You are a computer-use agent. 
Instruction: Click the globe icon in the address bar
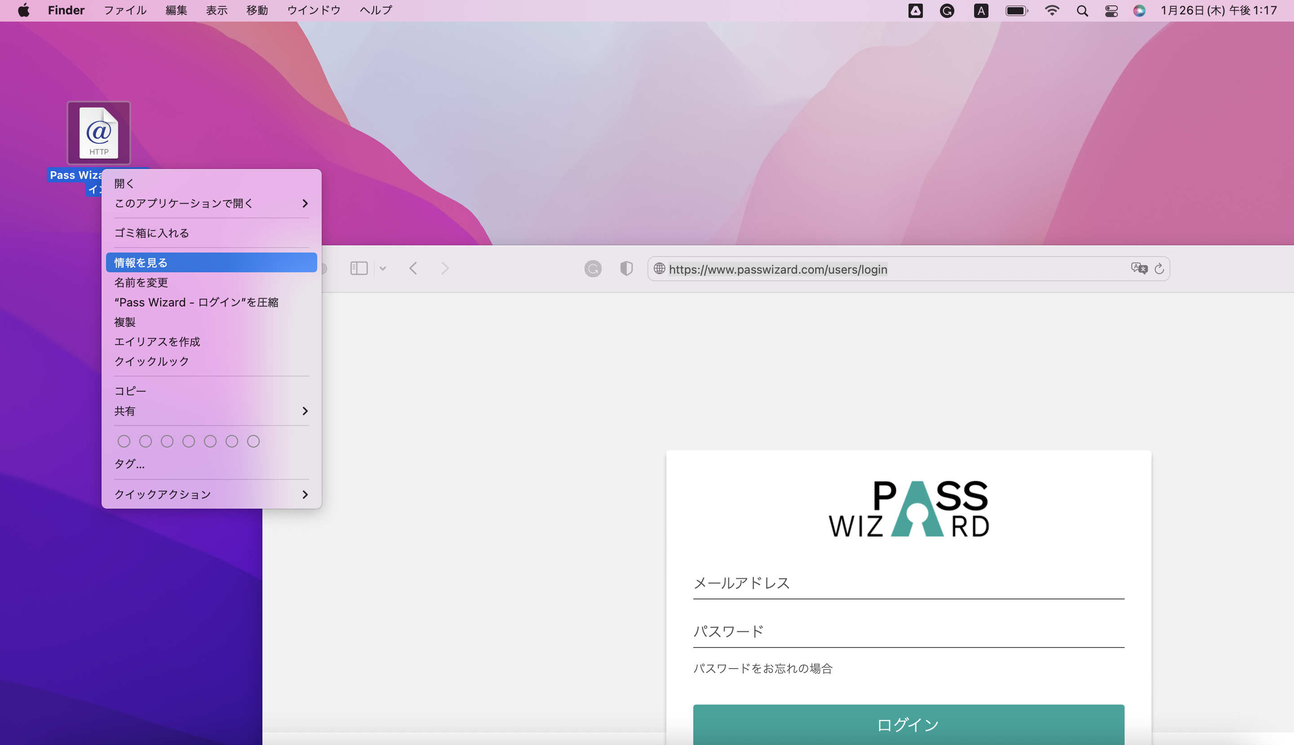coord(659,268)
